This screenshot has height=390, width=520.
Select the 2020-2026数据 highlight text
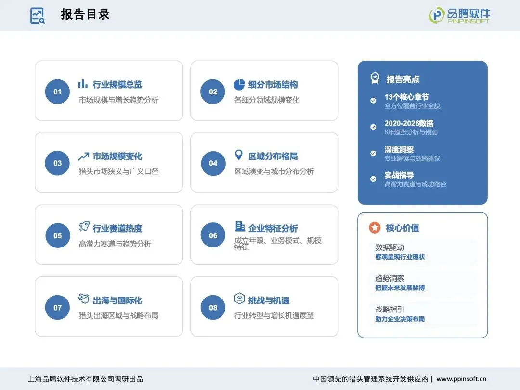click(x=409, y=123)
